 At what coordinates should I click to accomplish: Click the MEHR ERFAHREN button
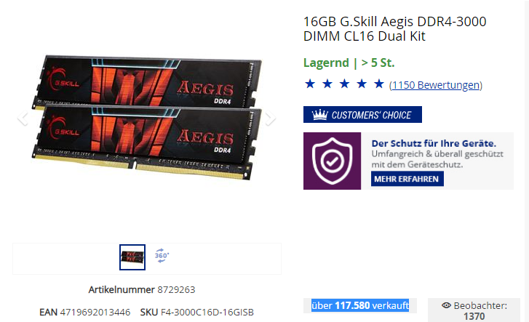point(407,179)
